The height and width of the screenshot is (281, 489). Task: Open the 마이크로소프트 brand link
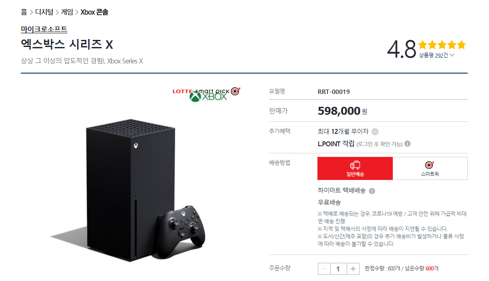tap(44, 29)
